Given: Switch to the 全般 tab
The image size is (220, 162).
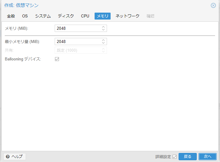Looking at the screenshot, I should [11, 16].
